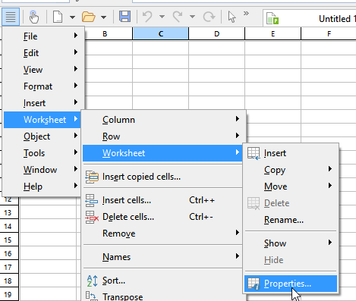Select row 14 header
The image size is (356, 301).
tap(9, 226)
